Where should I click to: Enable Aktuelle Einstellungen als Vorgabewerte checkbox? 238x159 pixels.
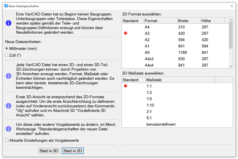pos(7,140)
